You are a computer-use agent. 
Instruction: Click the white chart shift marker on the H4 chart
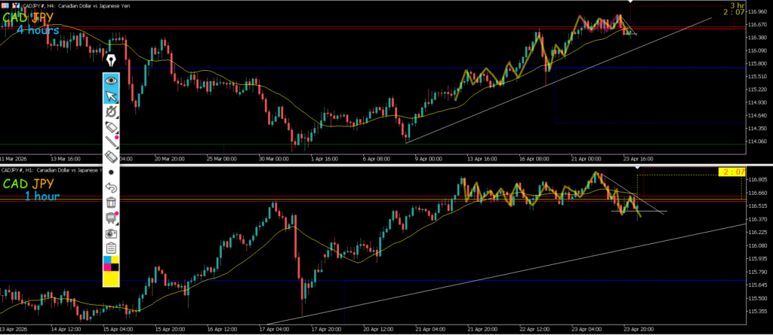[x=629, y=3]
